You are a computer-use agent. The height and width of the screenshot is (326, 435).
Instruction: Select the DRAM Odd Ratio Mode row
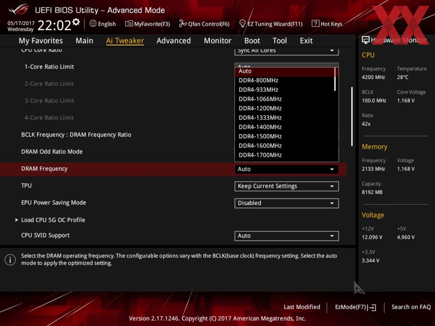[52, 152]
